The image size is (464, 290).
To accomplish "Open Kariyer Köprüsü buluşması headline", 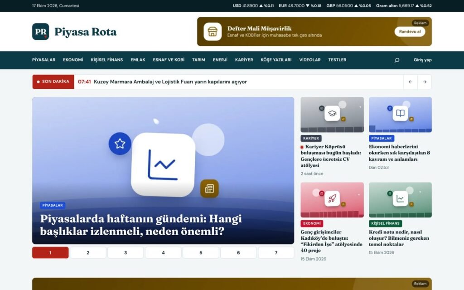I will click(x=331, y=156).
